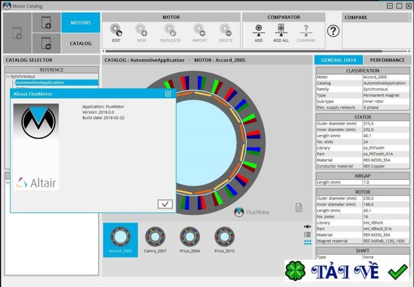The image size is (414, 287).
Task: Select the Prius_2010 motor thumbnail
Action: pos(224,240)
